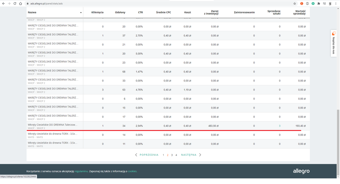Open the browser extensions puzzle icon
Viewport: 340px width, 184px height.
click(x=319, y=3)
